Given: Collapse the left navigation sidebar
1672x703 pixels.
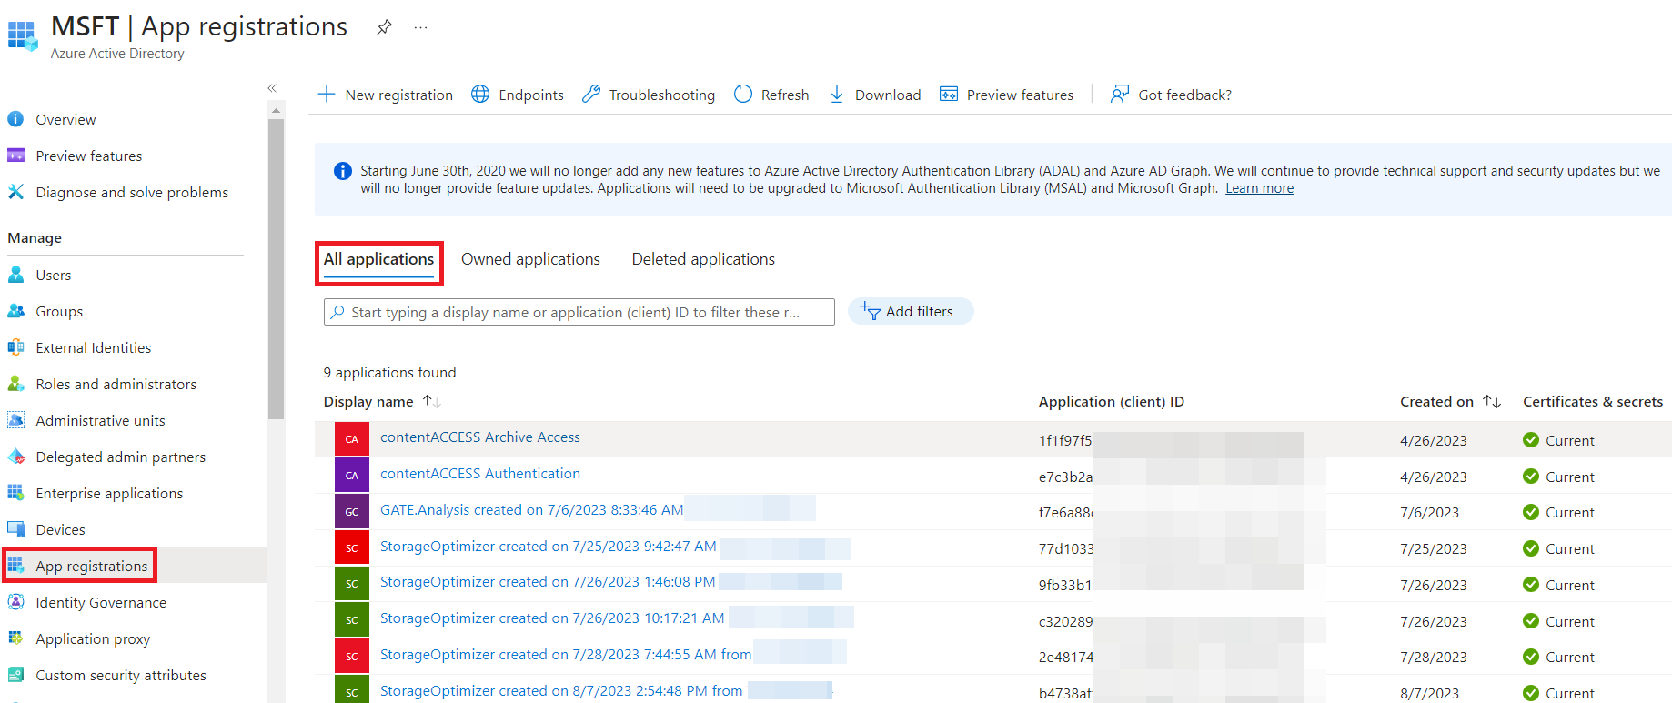Looking at the screenshot, I should click(x=272, y=88).
